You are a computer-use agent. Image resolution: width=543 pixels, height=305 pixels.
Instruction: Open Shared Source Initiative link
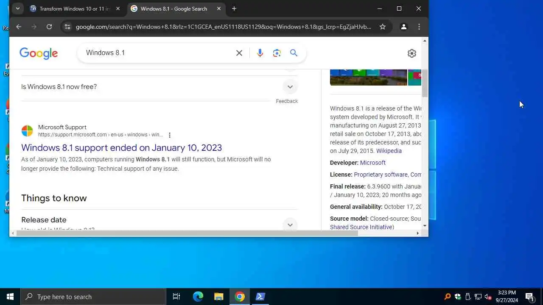(361, 227)
